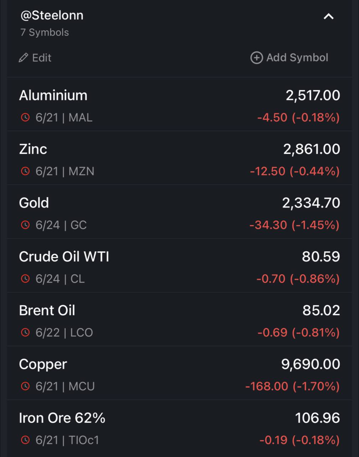The width and height of the screenshot is (359, 457).
Task: Tap the @Steelonn watchlist title
Action: point(52,15)
